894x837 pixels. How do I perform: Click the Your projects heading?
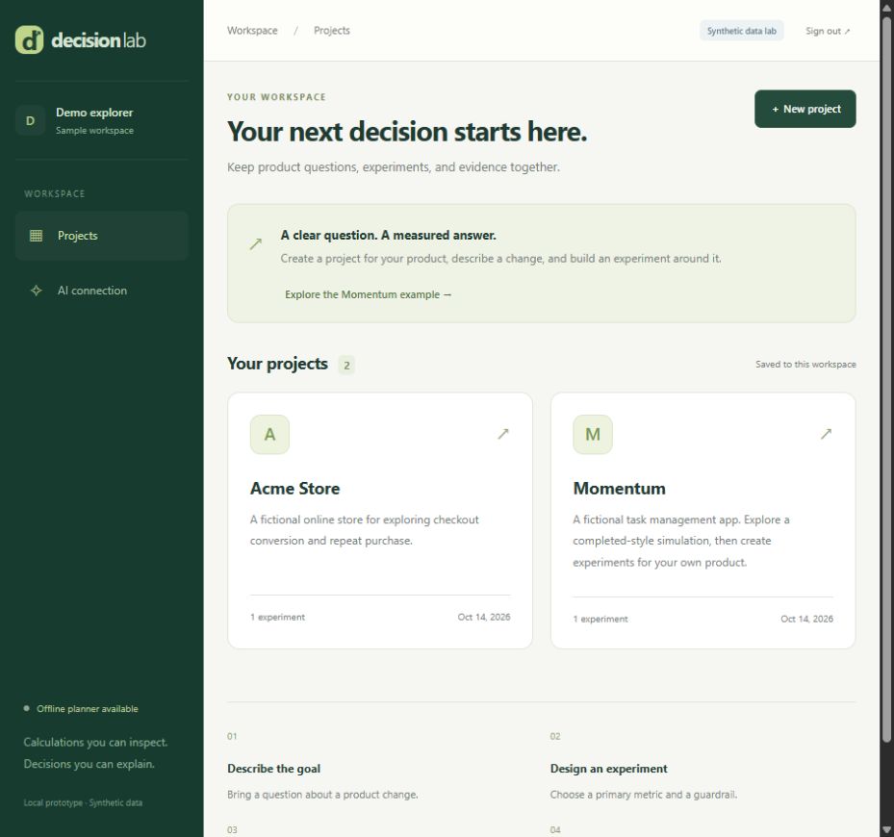[277, 364]
